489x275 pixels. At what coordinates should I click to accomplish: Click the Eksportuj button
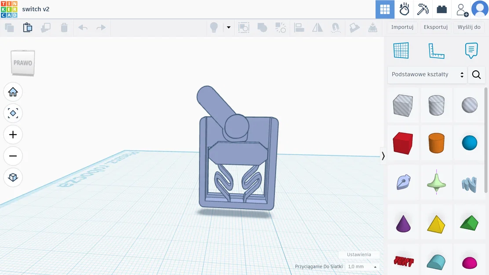436,27
